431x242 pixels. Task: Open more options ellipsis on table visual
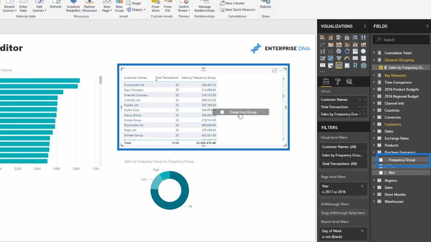(282, 70)
